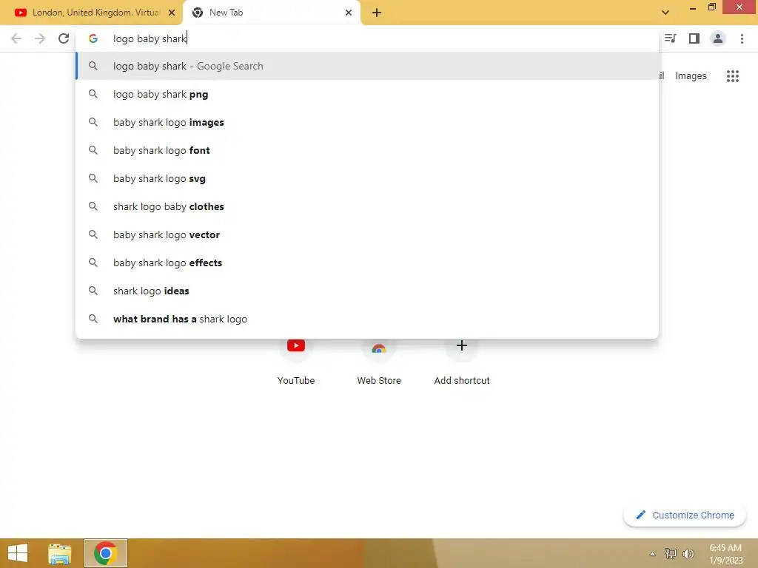Open a new tab with the plus button

click(x=377, y=13)
